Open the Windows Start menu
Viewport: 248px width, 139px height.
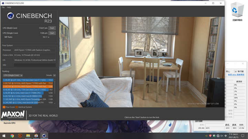pyautogui.click(x=4, y=136)
